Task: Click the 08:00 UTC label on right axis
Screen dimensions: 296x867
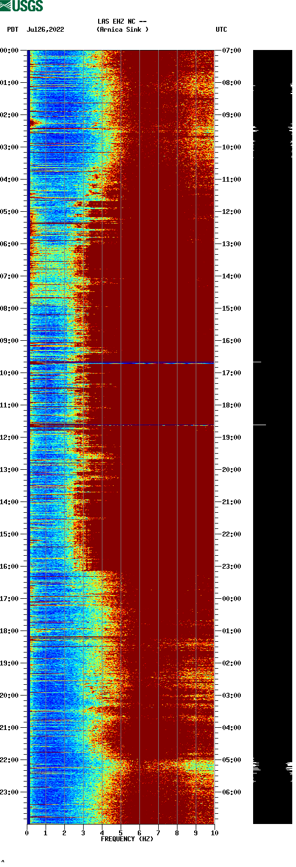Action: coord(232,83)
